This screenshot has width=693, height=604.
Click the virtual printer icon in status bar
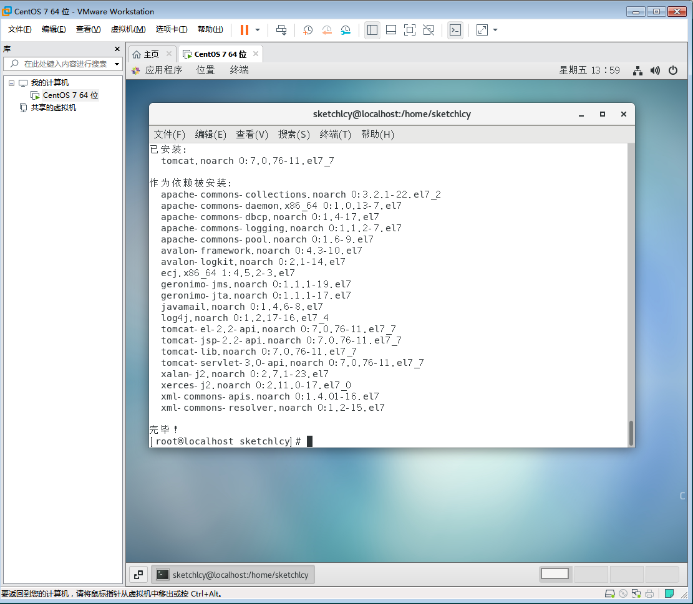(x=649, y=594)
